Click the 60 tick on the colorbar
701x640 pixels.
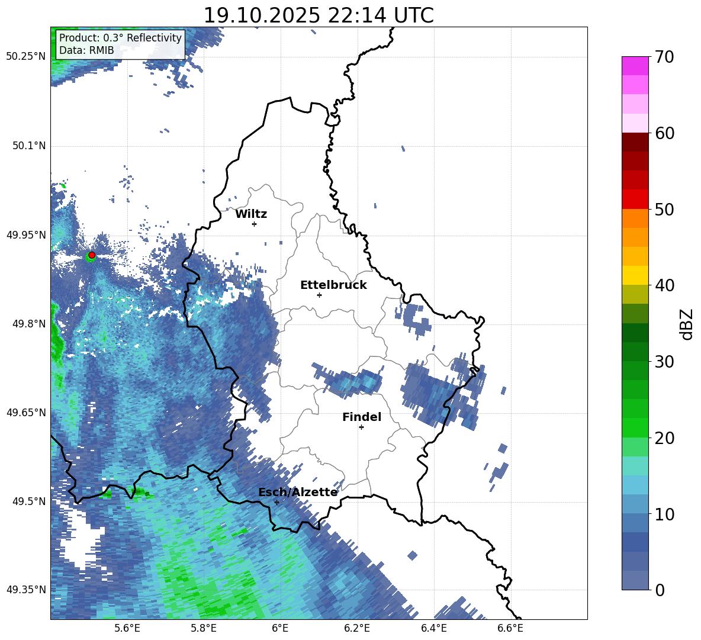pyautogui.click(x=664, y=133)
